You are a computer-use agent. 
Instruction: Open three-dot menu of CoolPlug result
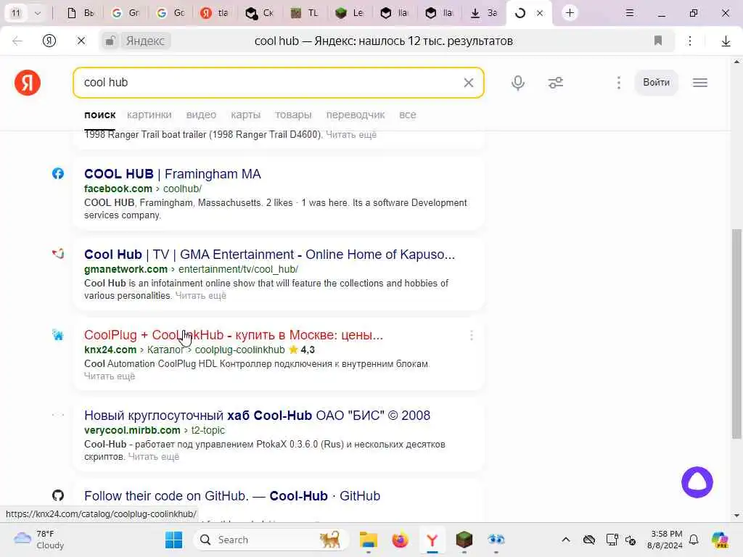tap(471, 335)
